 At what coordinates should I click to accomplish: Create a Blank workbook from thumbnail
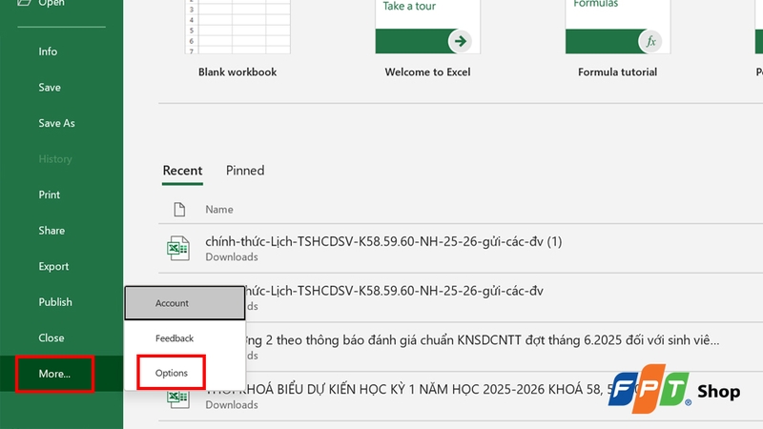[237, 27]
